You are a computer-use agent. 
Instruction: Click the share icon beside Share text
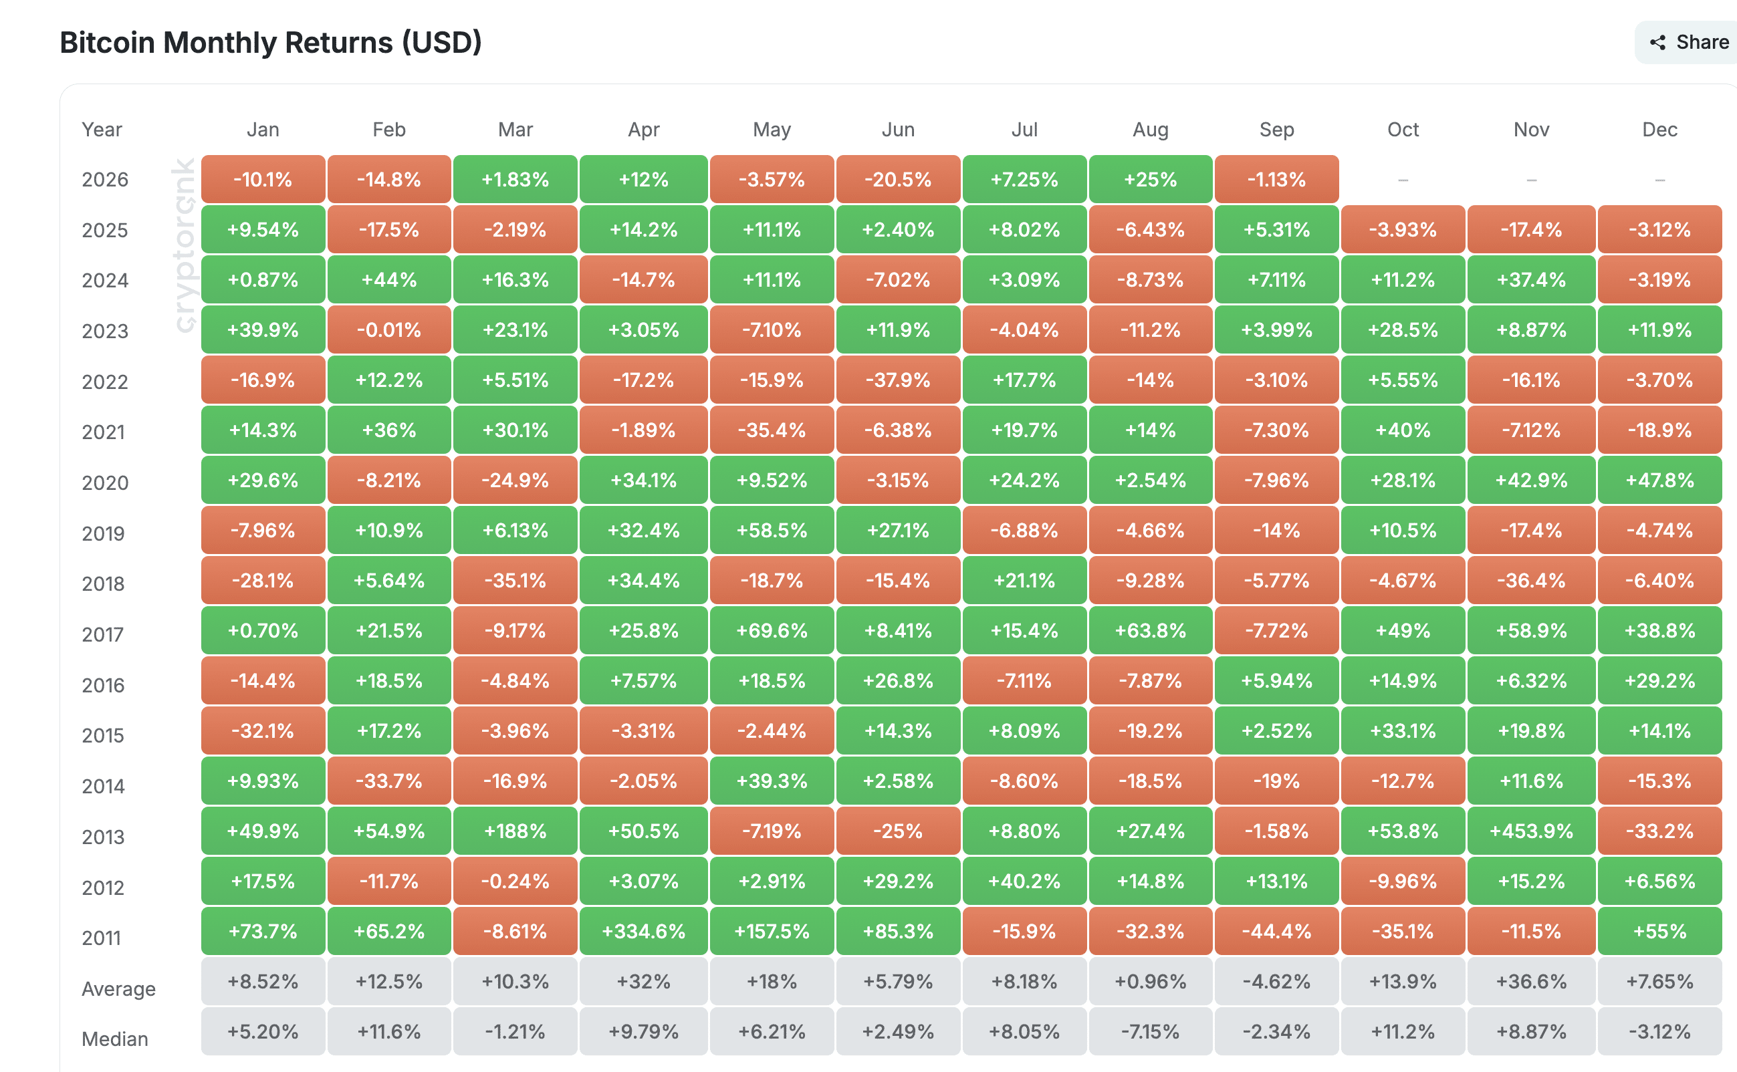click(x=1657, y=43)
